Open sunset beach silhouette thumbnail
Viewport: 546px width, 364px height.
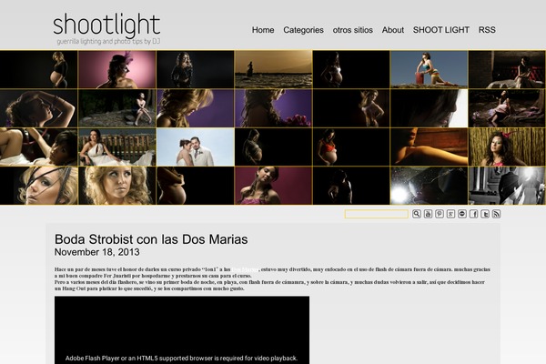click(273, 69)
